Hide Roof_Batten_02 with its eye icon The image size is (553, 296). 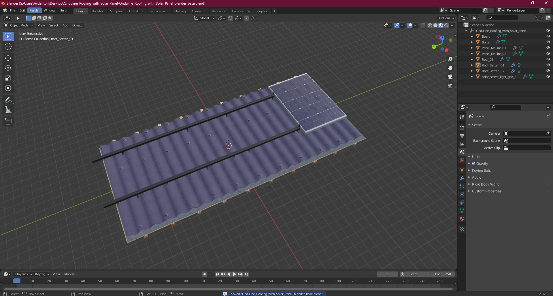tap(548, 71)
